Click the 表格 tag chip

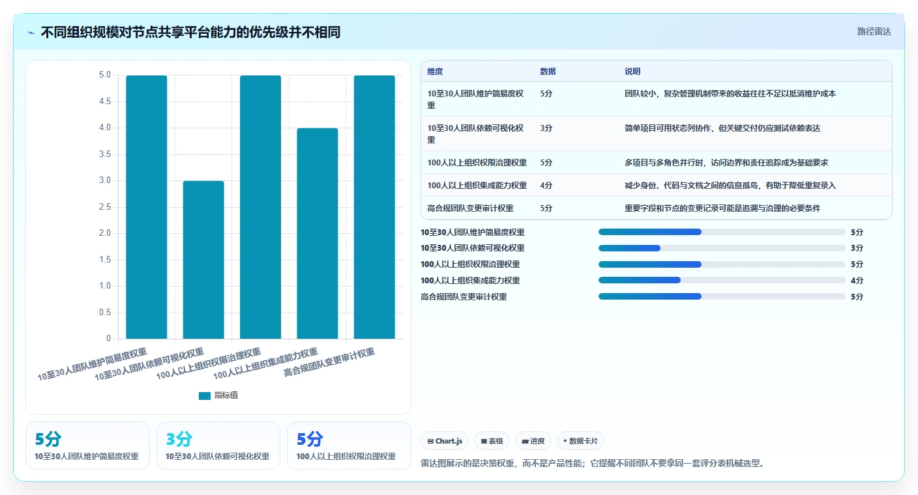click(x=492, y=441)
